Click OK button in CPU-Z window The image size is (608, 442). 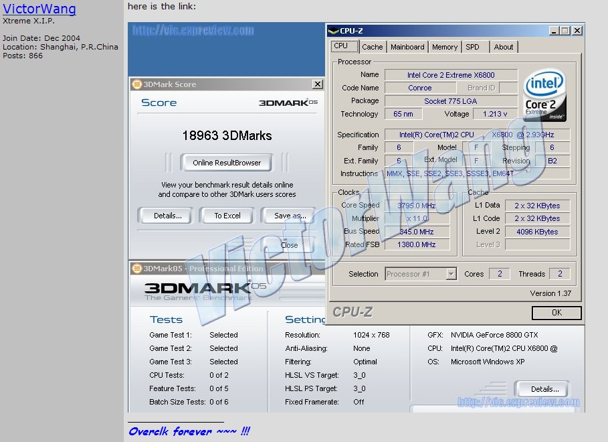(x=556, y=313)
